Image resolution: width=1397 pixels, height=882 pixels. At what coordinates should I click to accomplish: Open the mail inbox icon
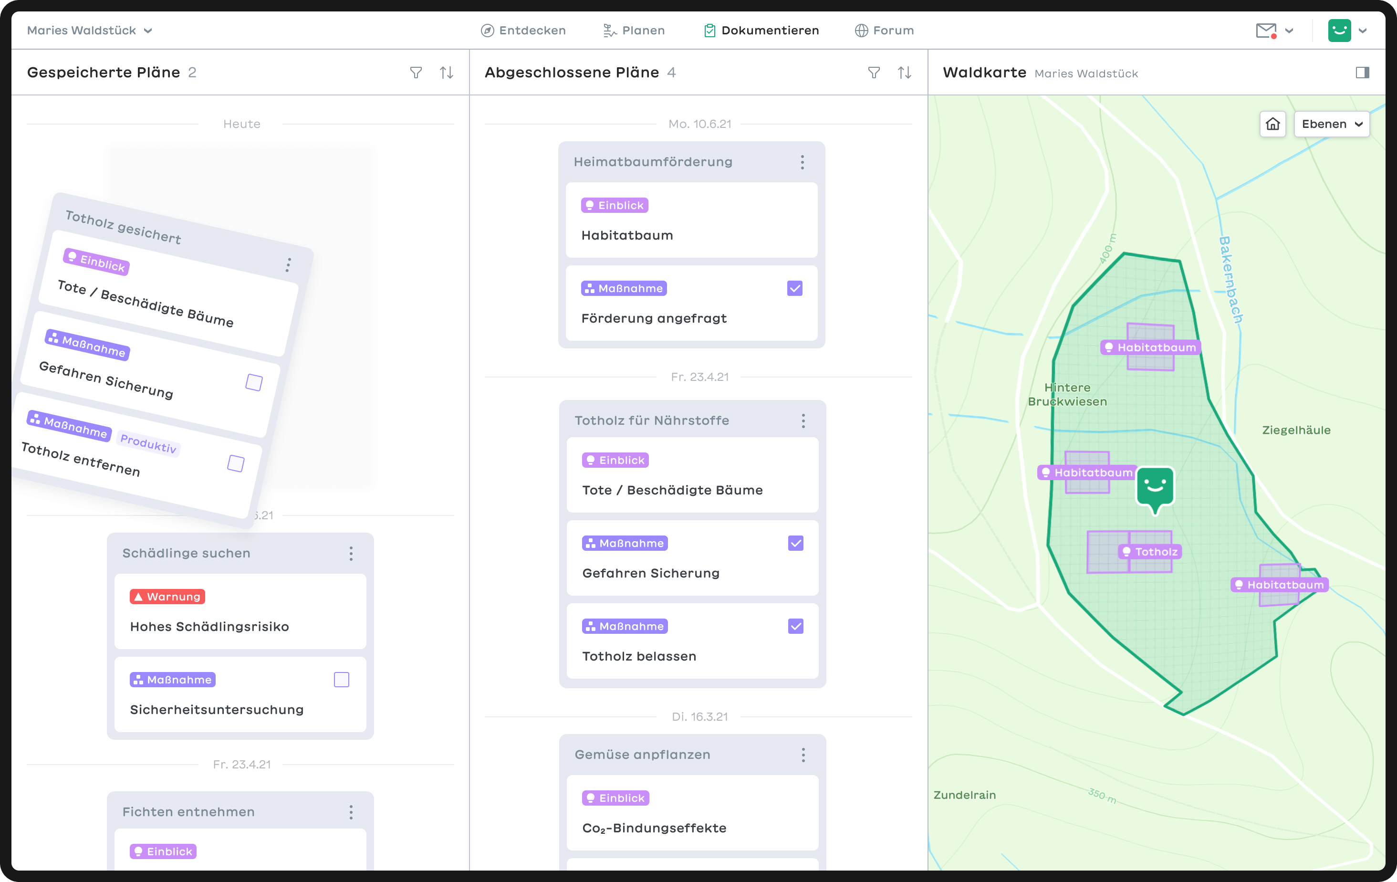(x=1266, y=31)
